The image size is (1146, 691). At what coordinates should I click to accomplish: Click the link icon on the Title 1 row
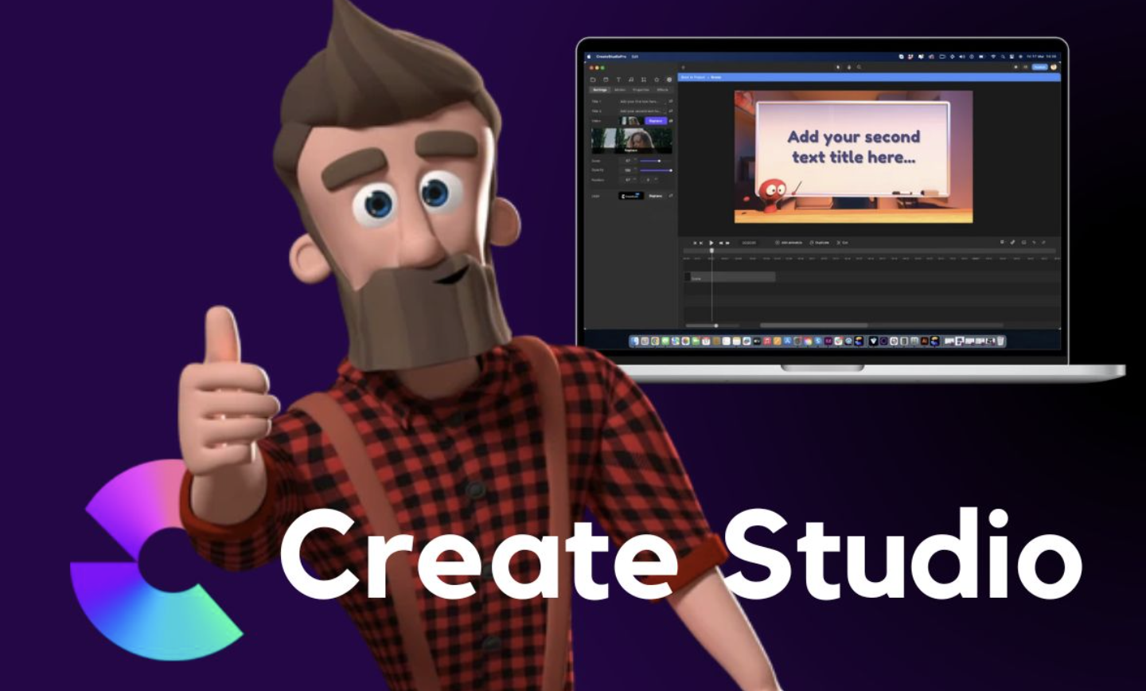click(x=671, y=101)
